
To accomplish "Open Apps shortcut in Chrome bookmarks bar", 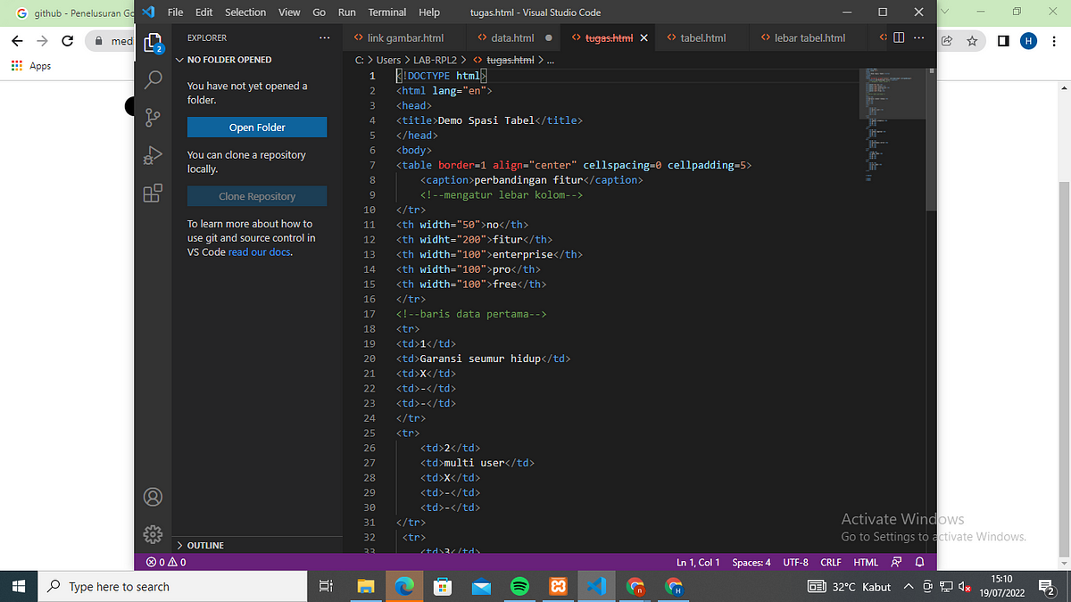I will [x=31, y=66].
